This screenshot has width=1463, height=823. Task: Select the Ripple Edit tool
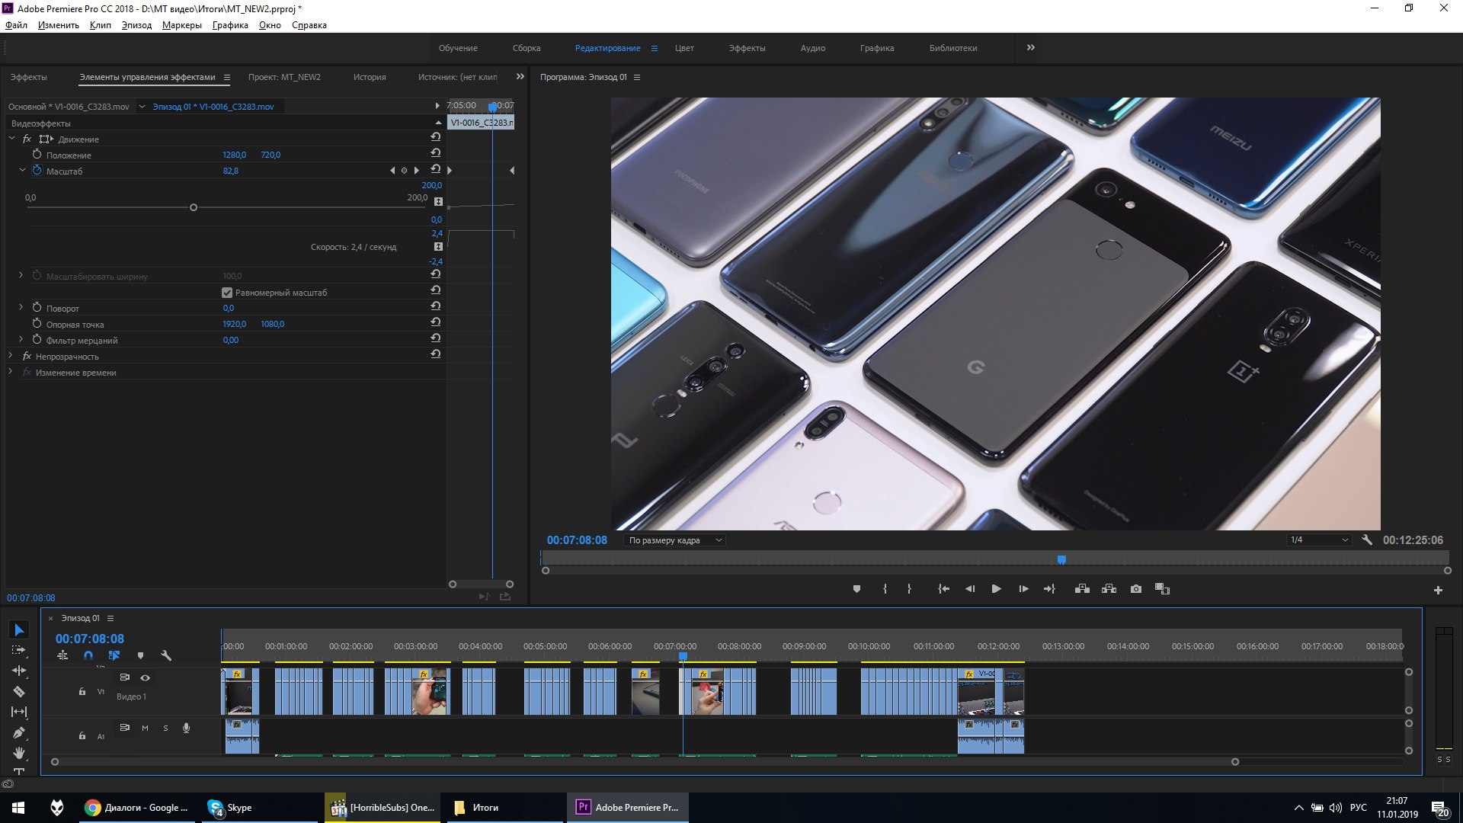coord(19,671)
